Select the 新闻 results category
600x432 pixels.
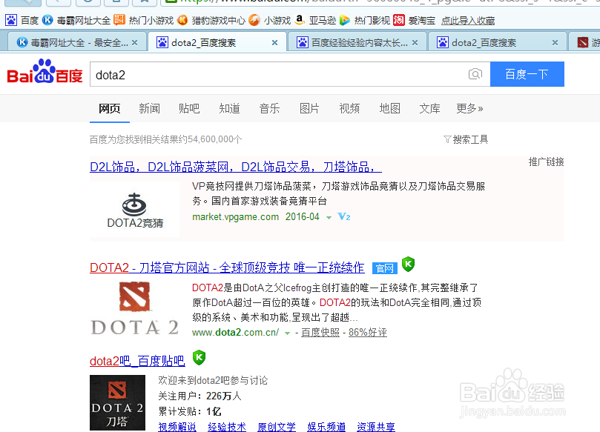point(149,109)
